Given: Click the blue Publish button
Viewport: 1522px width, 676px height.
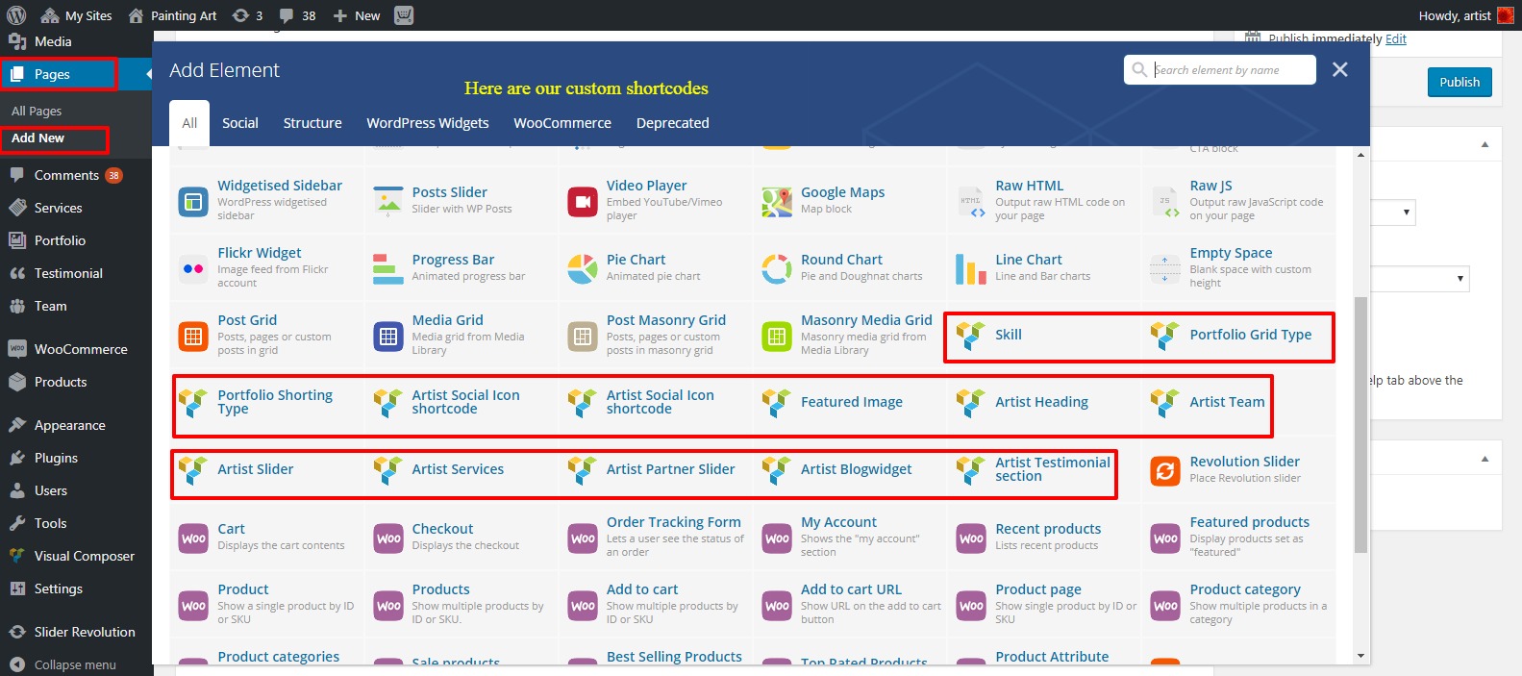Looking at the screenshot, I should [1460, 82].
